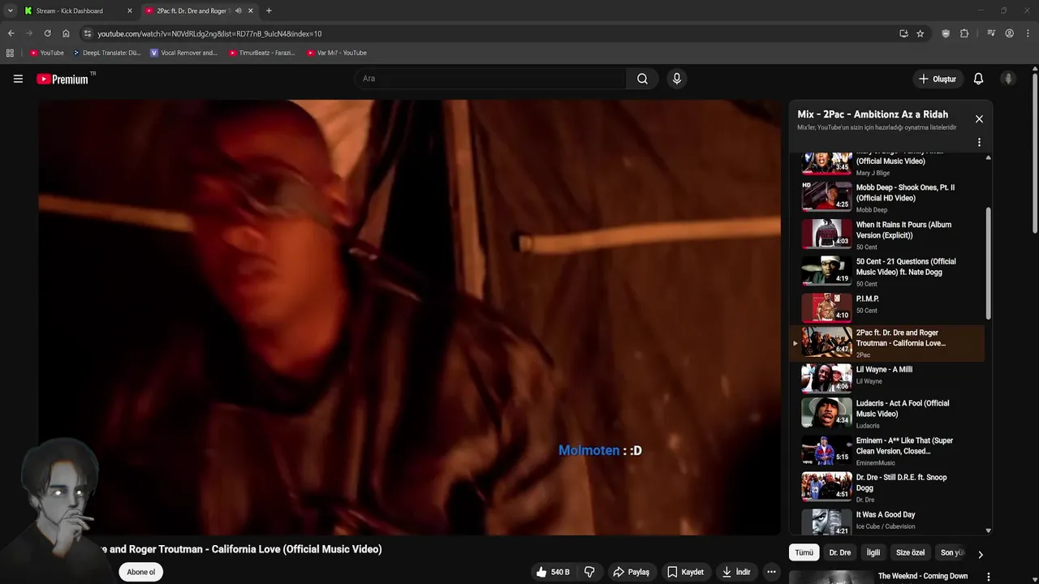Close the 2Pac YouTube browser tab

pos(251,11)
